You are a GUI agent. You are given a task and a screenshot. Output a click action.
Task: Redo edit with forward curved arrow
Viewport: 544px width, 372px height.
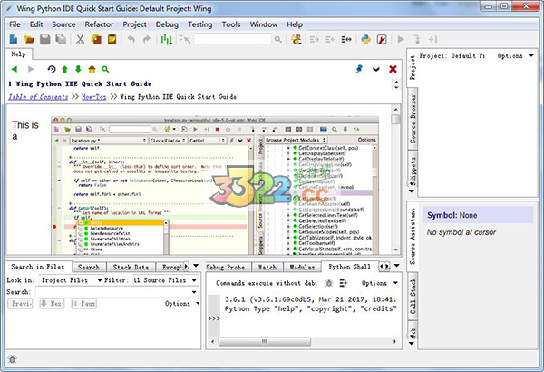point(147,40)
